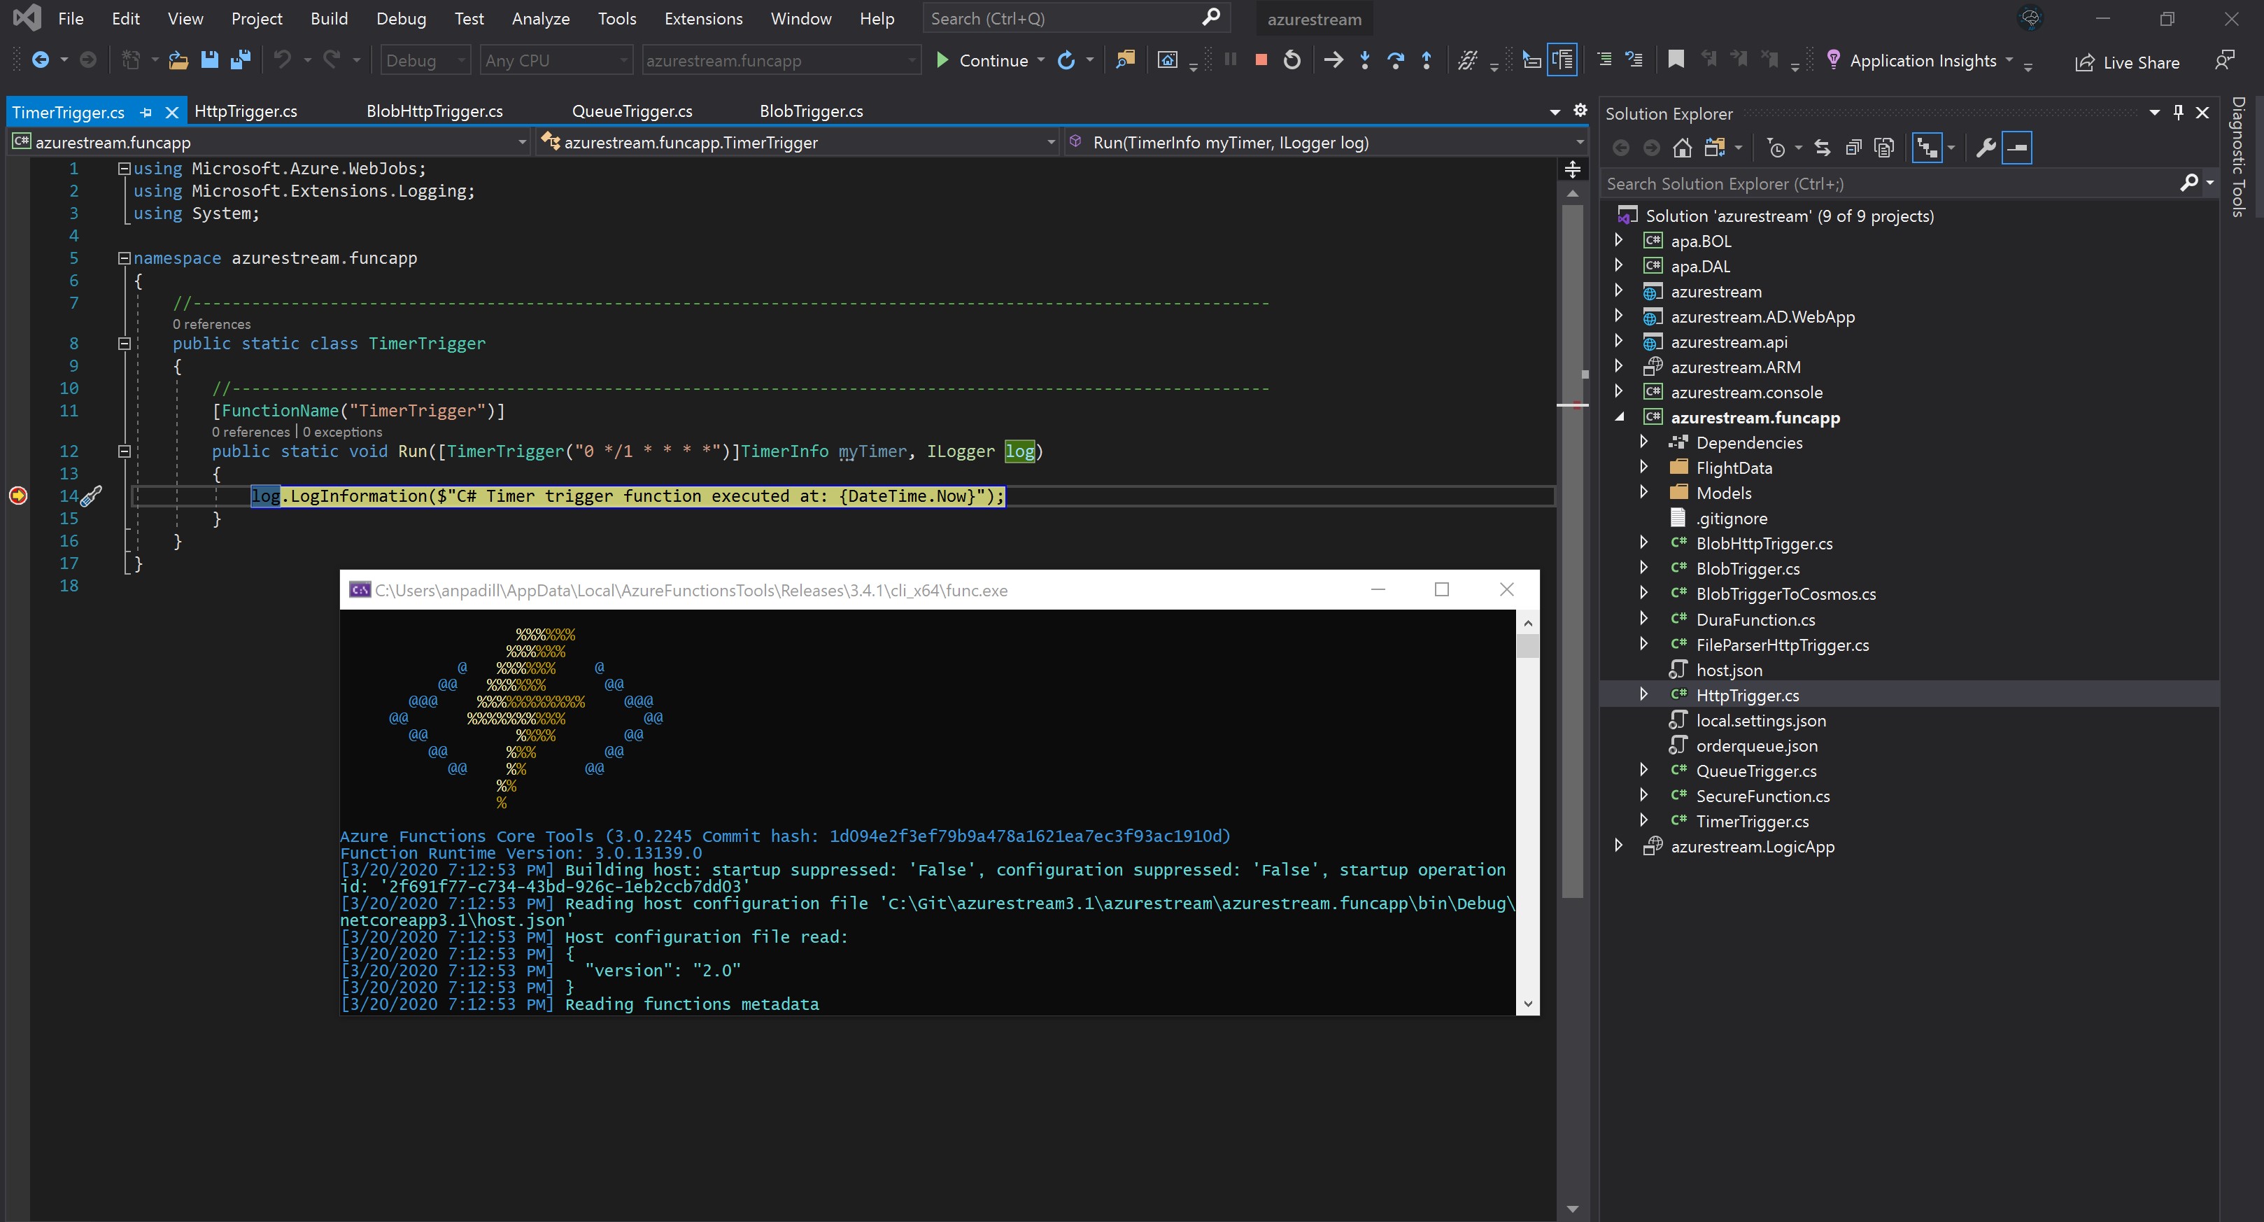Click the Live Share button
2264x1222 pixels.
coord(2128,62)
